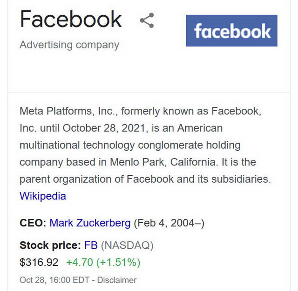Open the Facebook logo image
The width and height of the screenshot is (298, 291).
(231, 31)
